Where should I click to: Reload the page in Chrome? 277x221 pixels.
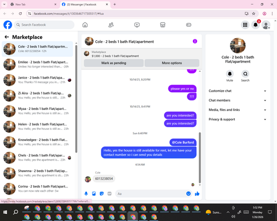[20, 14]
